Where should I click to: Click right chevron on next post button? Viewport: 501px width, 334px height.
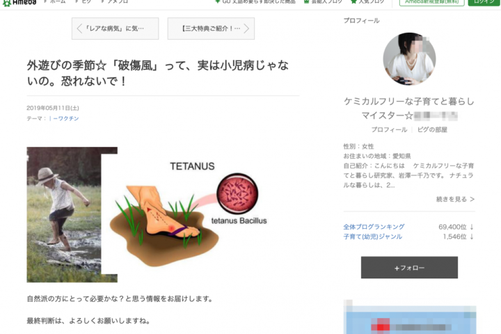[246, 29]
